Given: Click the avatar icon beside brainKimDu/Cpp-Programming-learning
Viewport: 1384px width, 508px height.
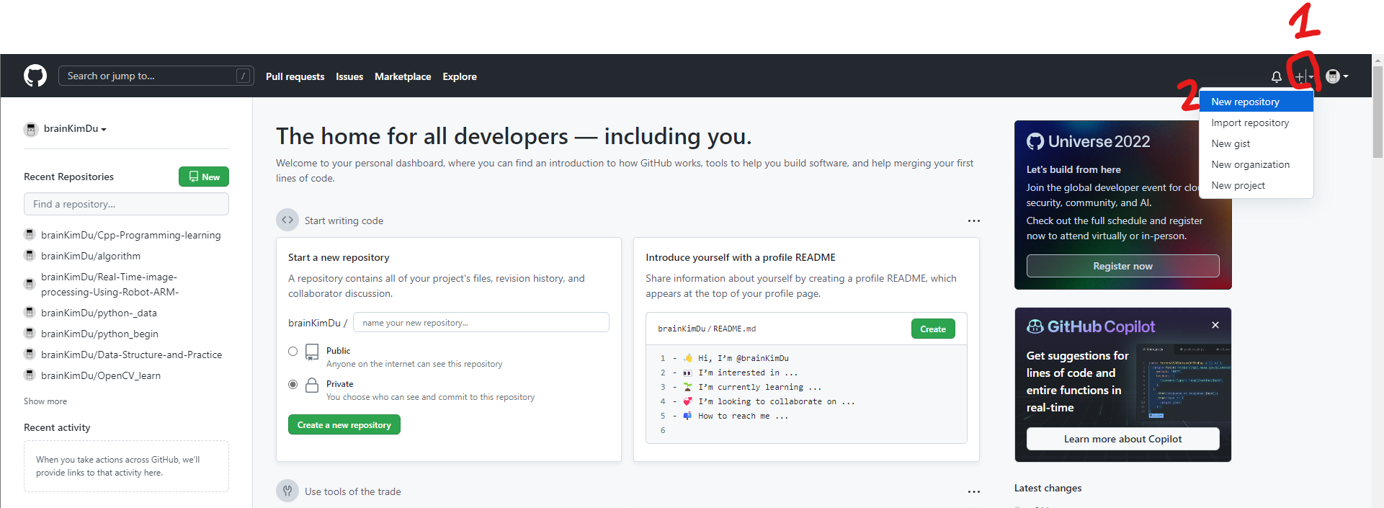Looking at the screenshot, I should coord(30,234).
